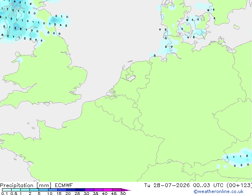This screenshot has height=195, width=252.
Task: Choose the 2–5 mm legend color swatch
Action: 34,190
